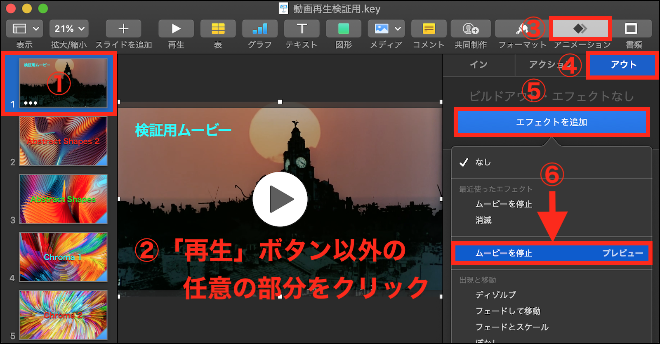Select the checked なし effect option
This screenshot has height=344, width=660.
coord(483,162)
